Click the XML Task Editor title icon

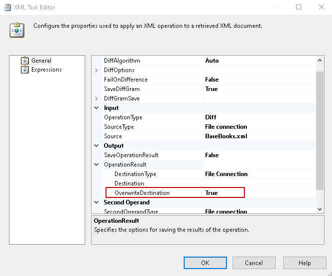point(8,7)
